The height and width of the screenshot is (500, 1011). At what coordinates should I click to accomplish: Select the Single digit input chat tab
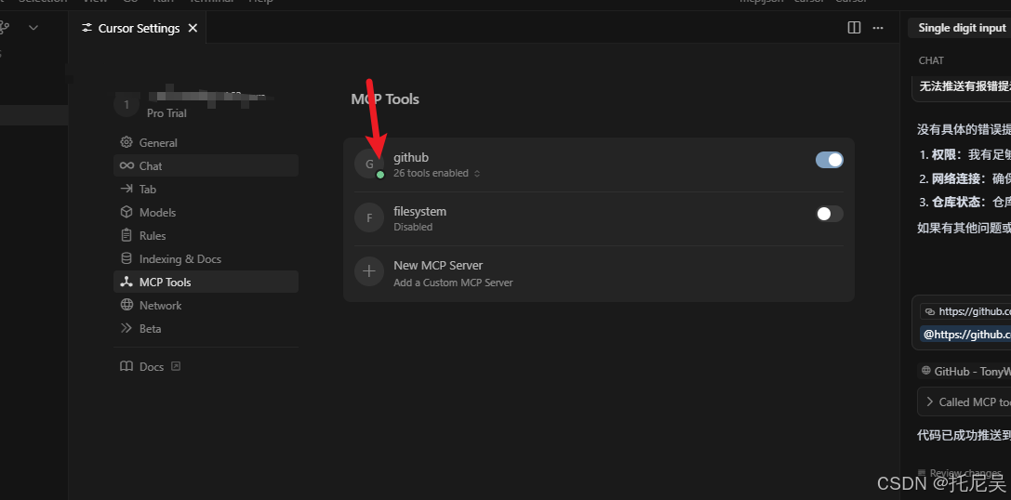(x=959, y=28)
